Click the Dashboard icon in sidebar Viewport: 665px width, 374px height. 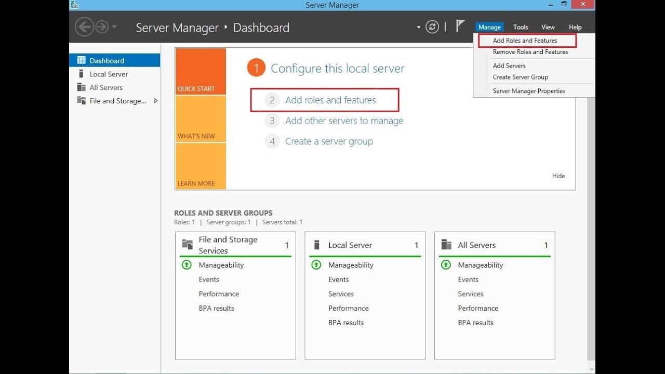[81, 61]
